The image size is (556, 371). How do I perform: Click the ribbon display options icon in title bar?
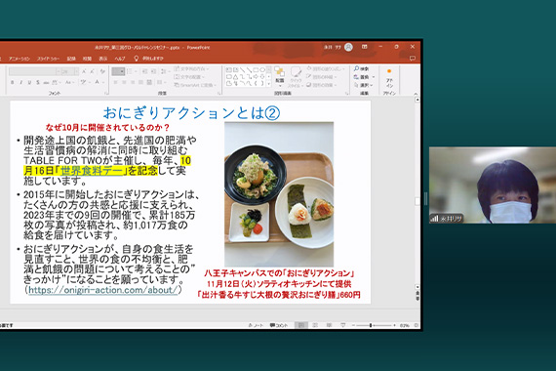point(364,47)
